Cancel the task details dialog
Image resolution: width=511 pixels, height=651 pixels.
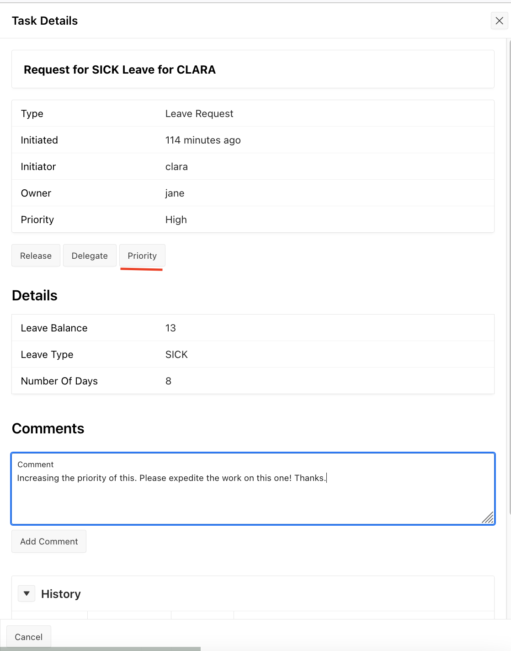pos(28,637)
